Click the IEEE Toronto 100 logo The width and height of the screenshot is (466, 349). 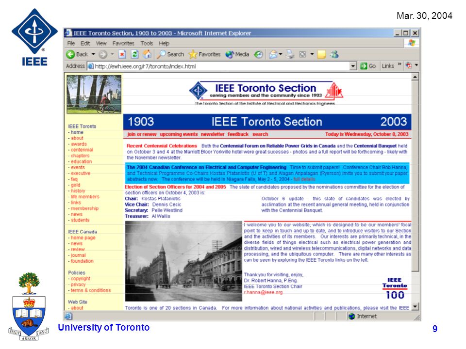coord(395,288)
